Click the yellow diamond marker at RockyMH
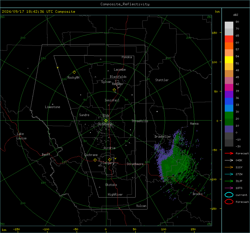 [x=74, y=72]
